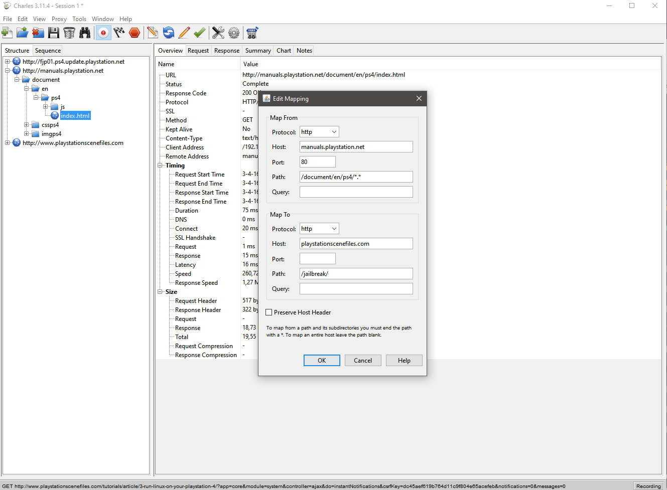Click the New Session toolbar icon
Image resolution: width=667 pixels, height=490 pixels.
(7, 33)
